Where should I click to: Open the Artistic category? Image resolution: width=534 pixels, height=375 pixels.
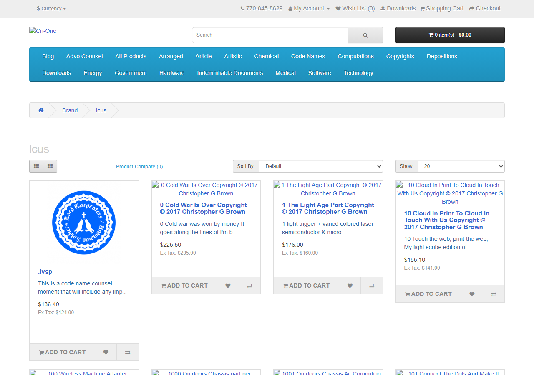tap(233, 56)
